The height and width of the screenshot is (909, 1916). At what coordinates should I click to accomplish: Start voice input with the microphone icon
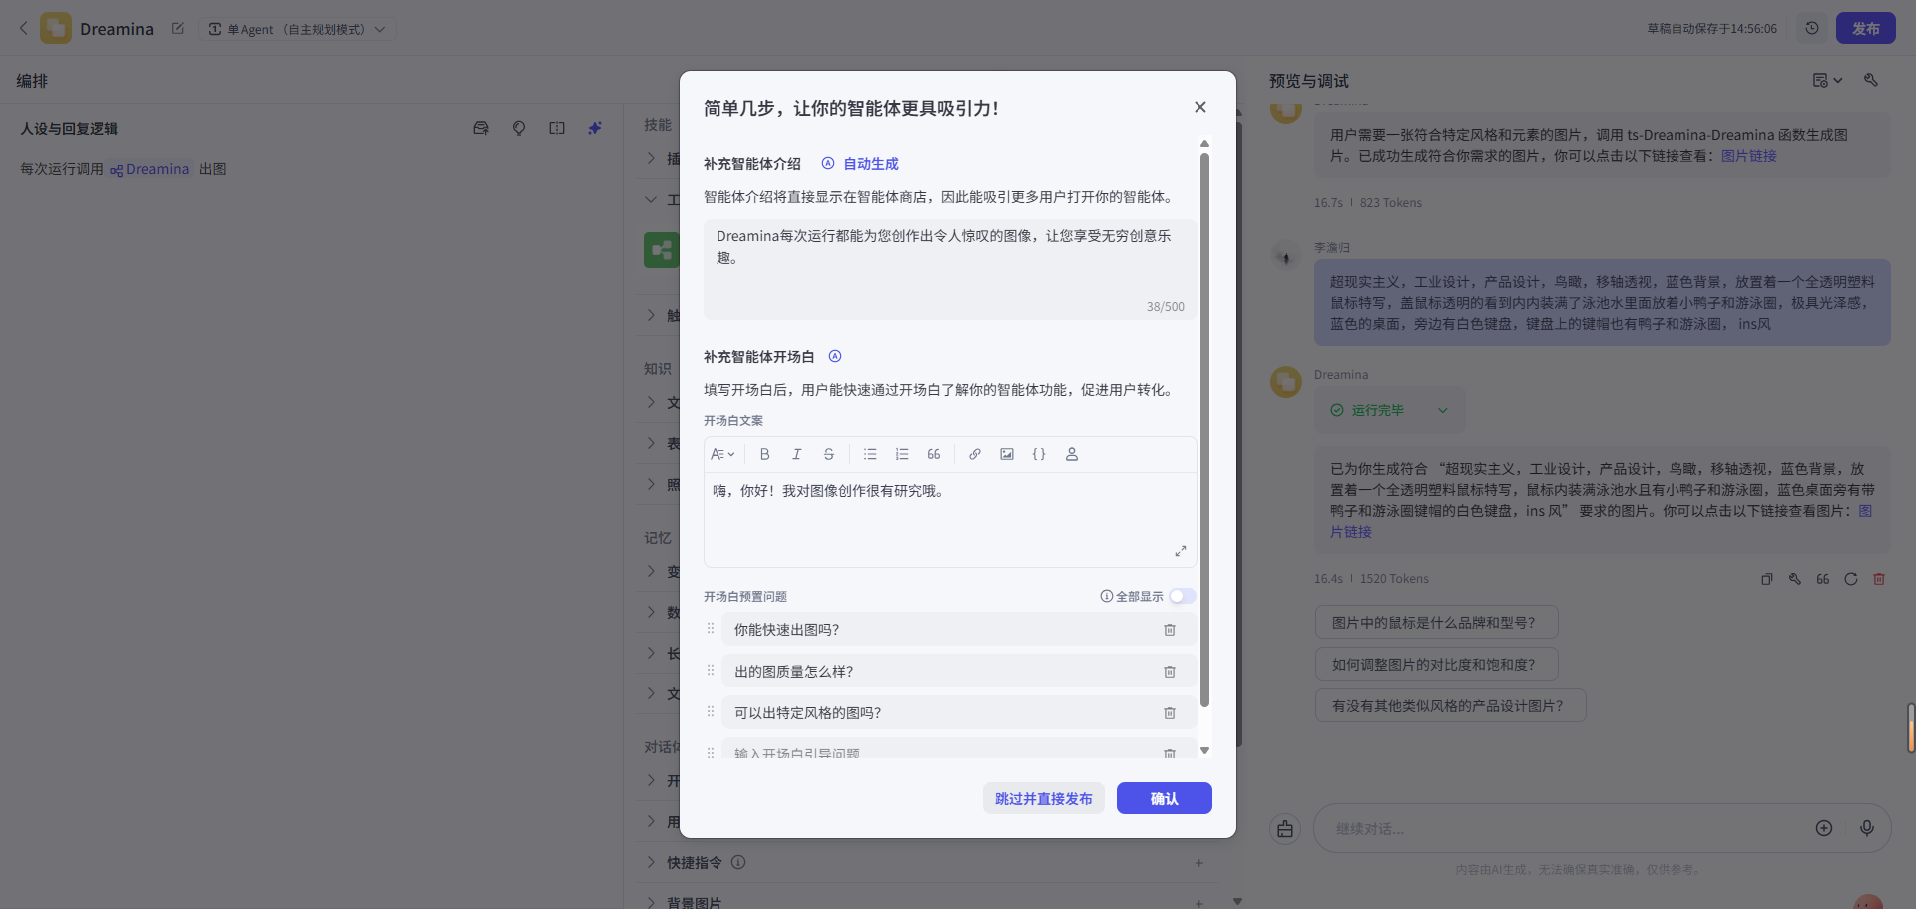1867,828
